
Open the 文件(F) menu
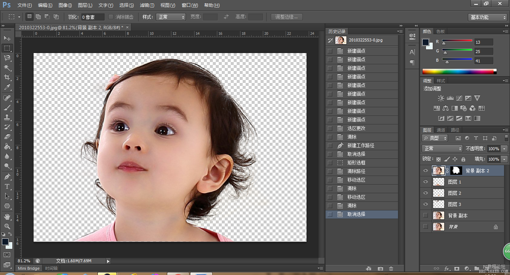coord(25,5)
